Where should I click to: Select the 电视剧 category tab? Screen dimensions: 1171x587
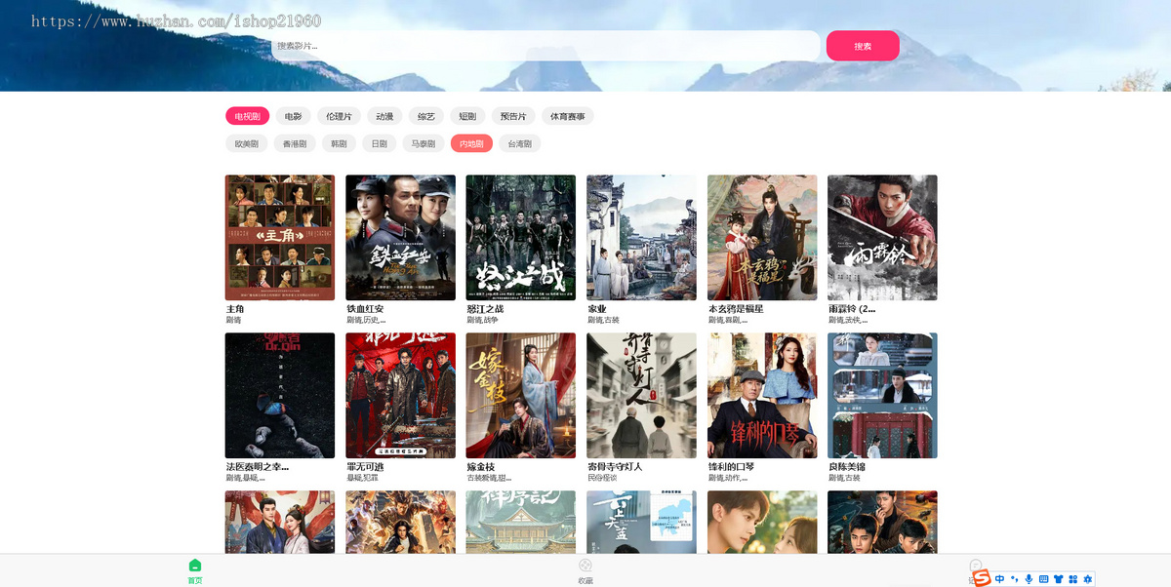[x=247, y=116]
